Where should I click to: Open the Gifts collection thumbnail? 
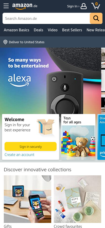point(27,199)
